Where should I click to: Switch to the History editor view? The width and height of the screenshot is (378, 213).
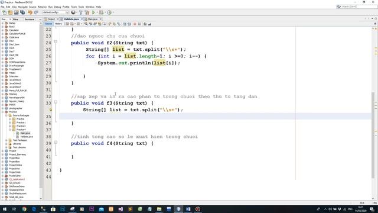pos(58,24)
